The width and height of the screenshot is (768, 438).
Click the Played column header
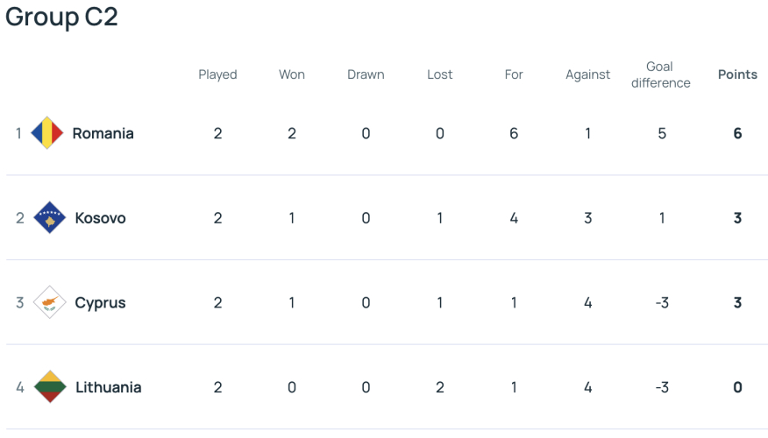(217, 74)
